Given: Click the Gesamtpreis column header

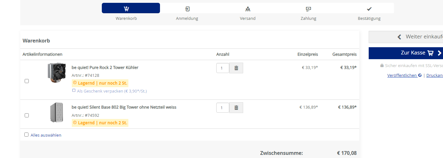Looking at the screenshot, I should (344, 54).
